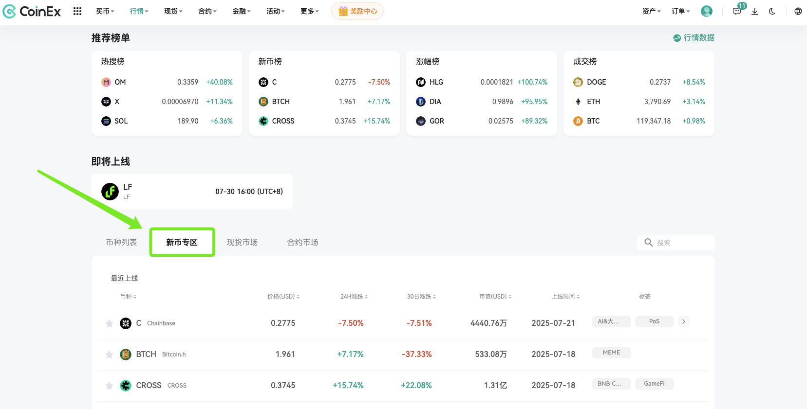The height and width of the screenshot is (409, 807).
Task: Click the DOGE coin icon
Action: point(578,82)
